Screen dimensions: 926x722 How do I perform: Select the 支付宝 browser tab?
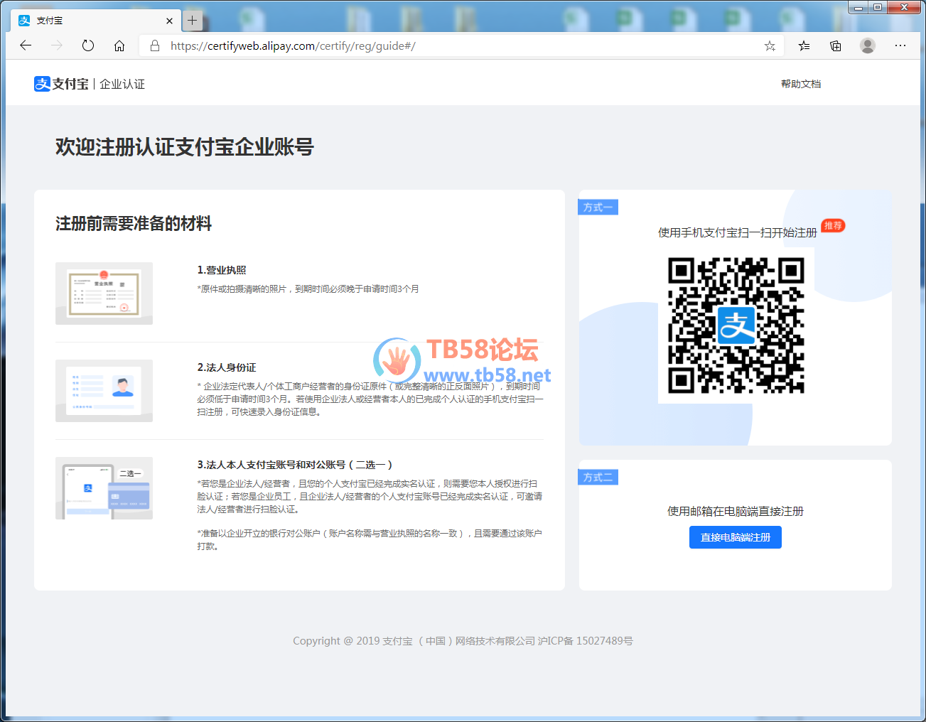point(95,21)
